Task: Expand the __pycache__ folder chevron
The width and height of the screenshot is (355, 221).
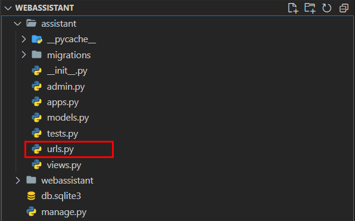Action: tap(24, 39)
